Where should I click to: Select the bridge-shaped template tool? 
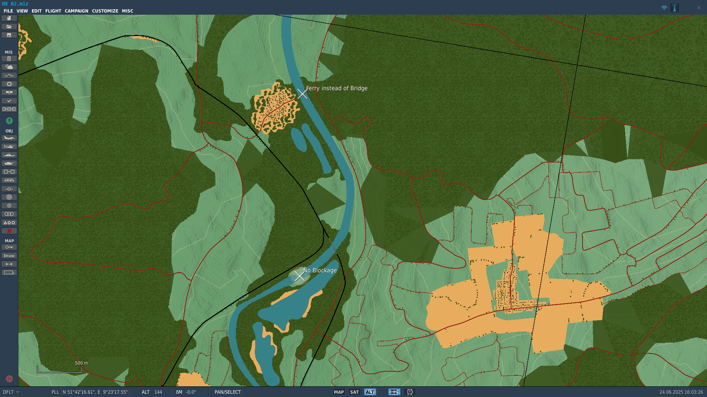(x=9, y=180)
